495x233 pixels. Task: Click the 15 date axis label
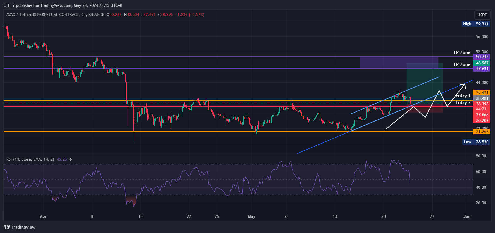coord(141,216)
